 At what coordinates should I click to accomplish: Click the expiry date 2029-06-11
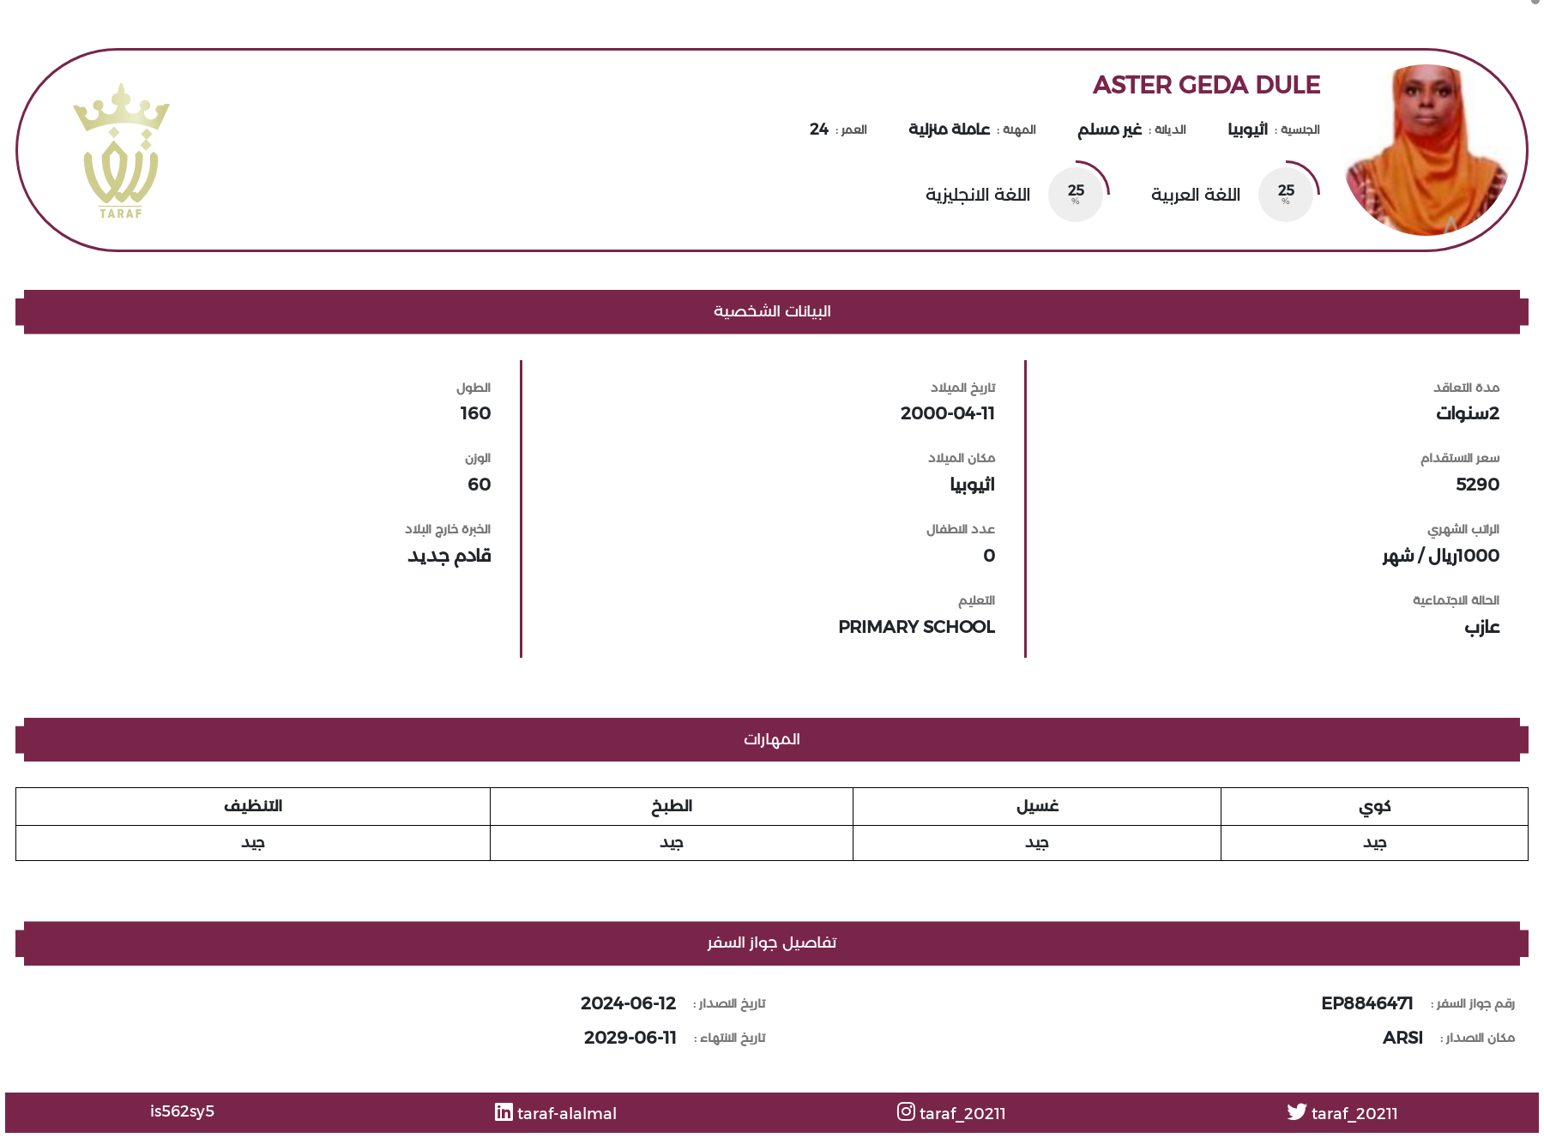coord(630,1038)
